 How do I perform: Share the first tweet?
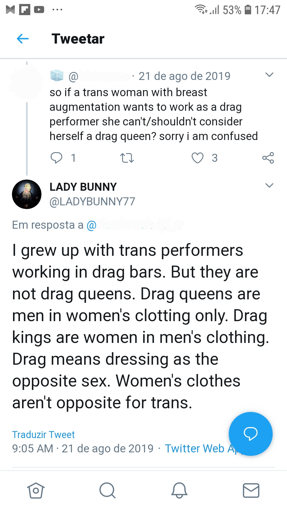pyautogui.click(x=268, y=158)
